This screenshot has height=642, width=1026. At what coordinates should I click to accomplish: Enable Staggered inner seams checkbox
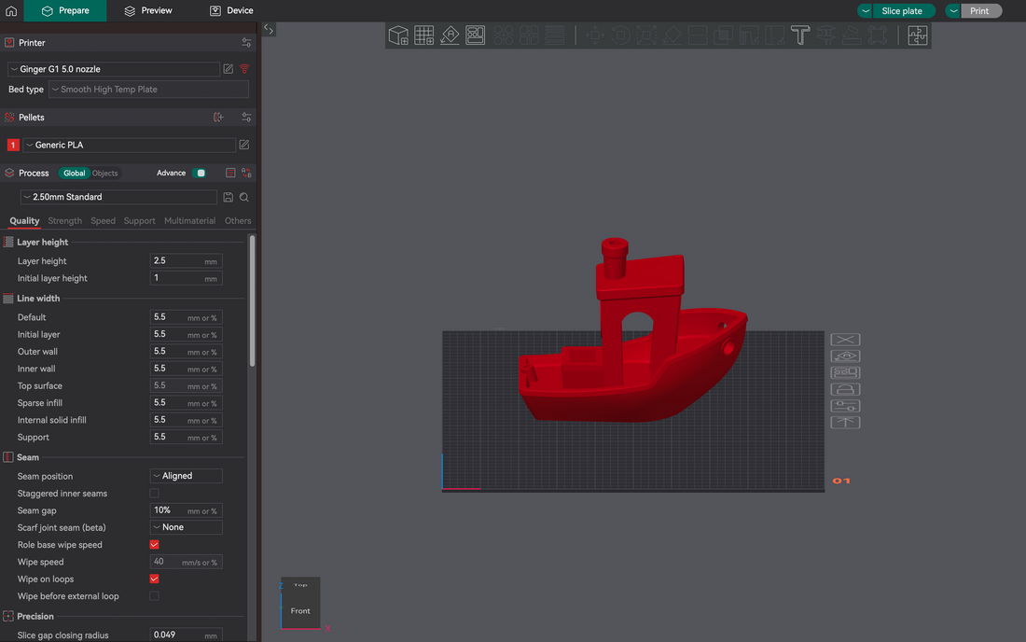pos(154,494)
